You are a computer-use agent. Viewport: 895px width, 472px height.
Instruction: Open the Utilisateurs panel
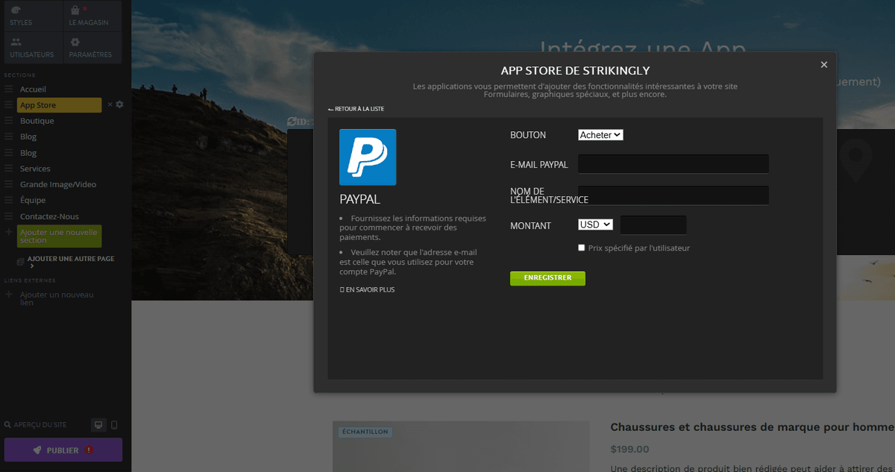pyautogui.click(x=33, y=48)
